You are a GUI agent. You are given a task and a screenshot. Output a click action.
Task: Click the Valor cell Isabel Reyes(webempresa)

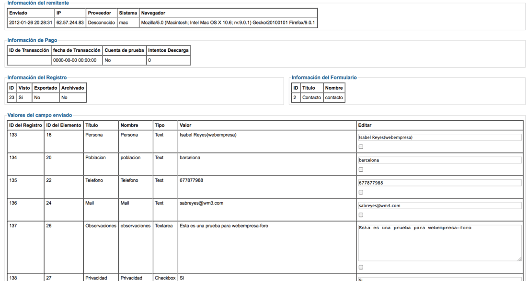tap(208, 135)
